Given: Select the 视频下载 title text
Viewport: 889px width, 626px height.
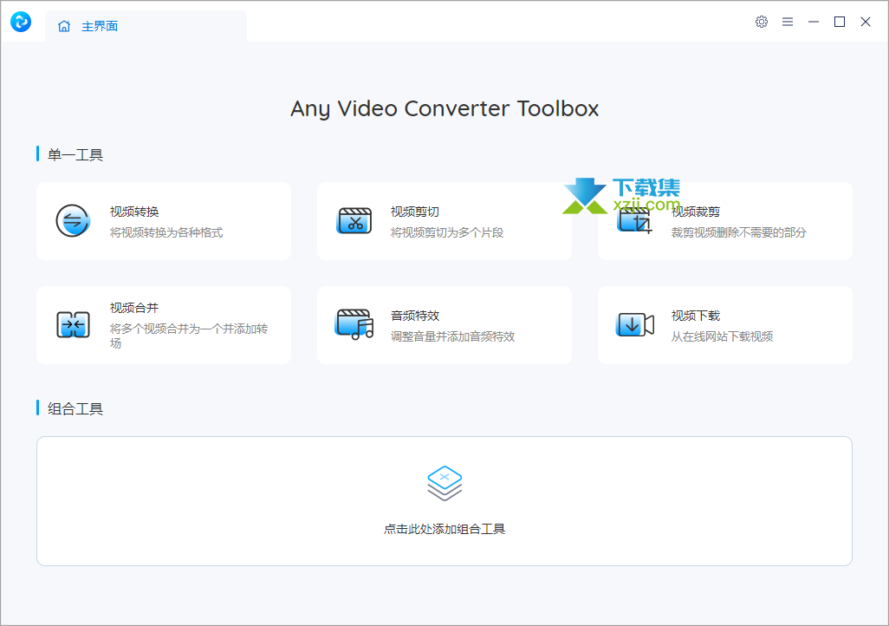Looking at the screenshot, I should point(696,316).
